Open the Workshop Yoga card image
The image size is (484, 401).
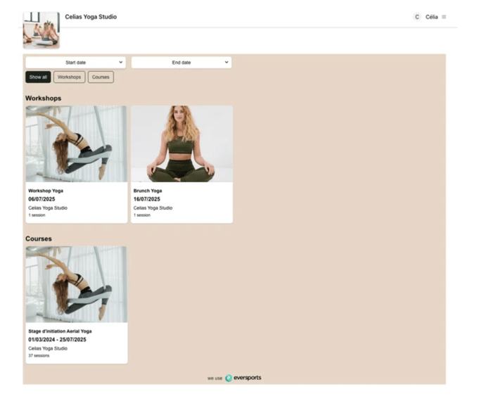pos(77,144)
